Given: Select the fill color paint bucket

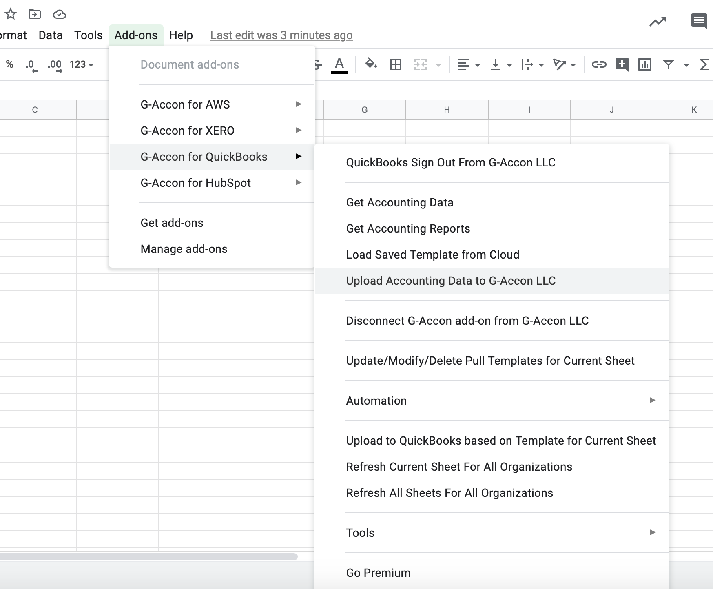Looking at the screenshot, I should (x=371, y=64).
